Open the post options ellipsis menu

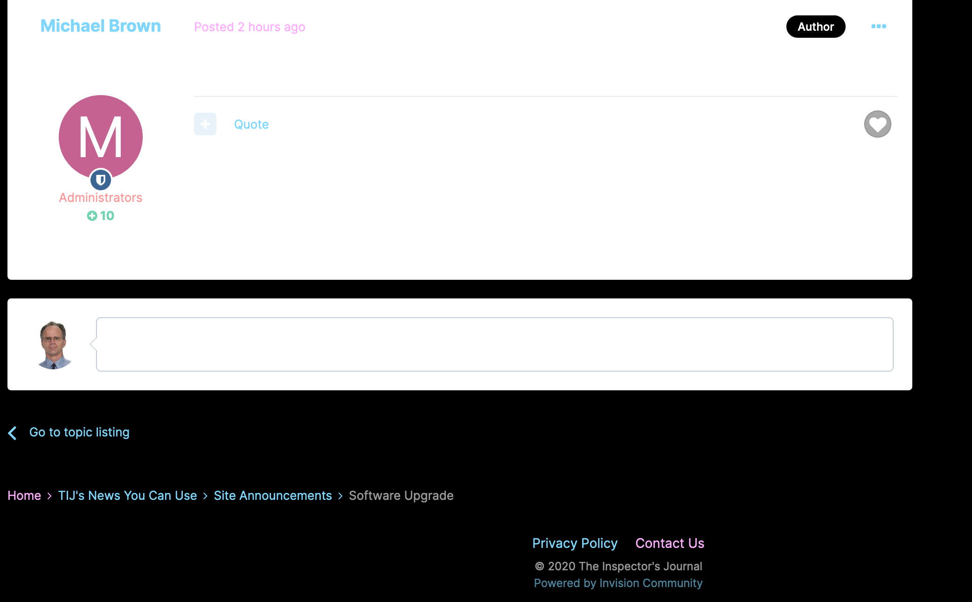pyautogui.click(x=878, y=27)
